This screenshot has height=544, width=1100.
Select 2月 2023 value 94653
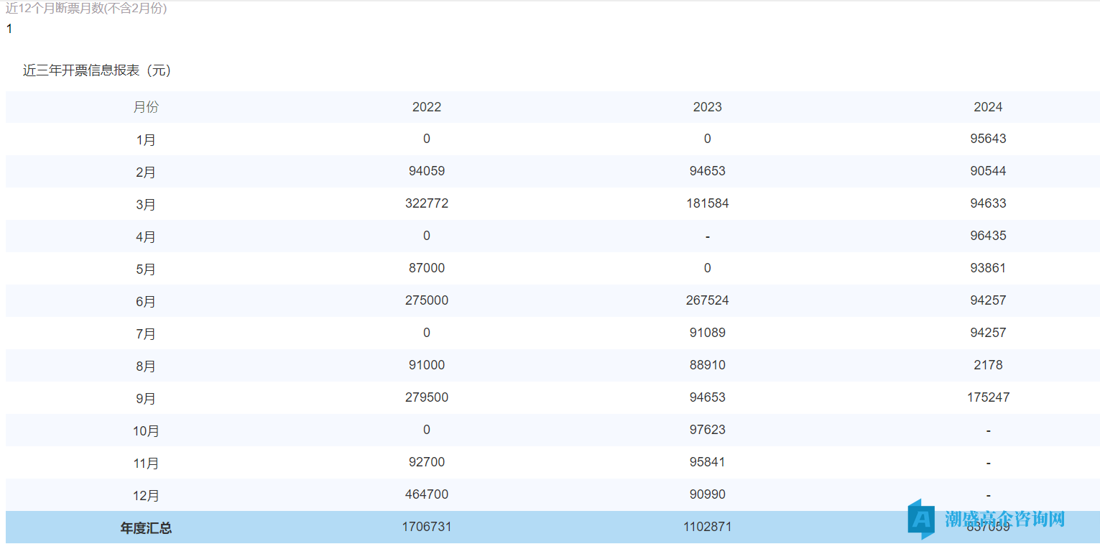[x=708, y=171]
